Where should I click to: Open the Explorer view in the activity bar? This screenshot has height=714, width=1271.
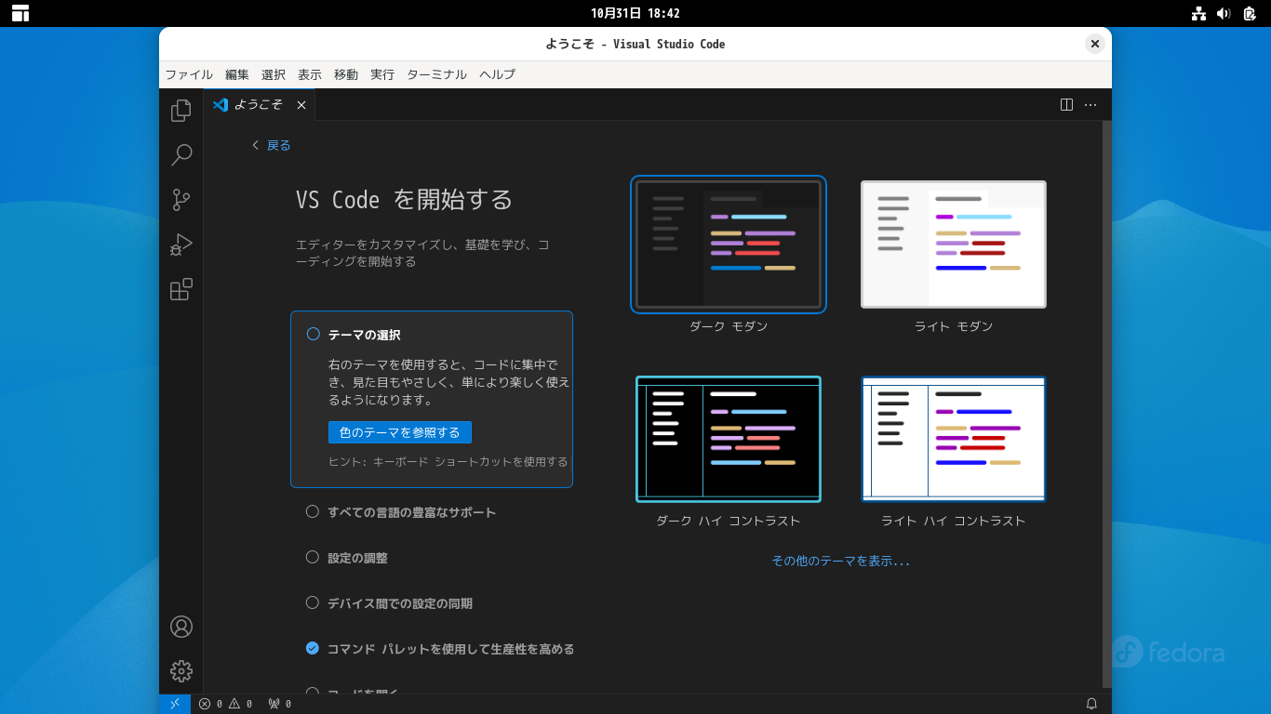click(181, 111)
